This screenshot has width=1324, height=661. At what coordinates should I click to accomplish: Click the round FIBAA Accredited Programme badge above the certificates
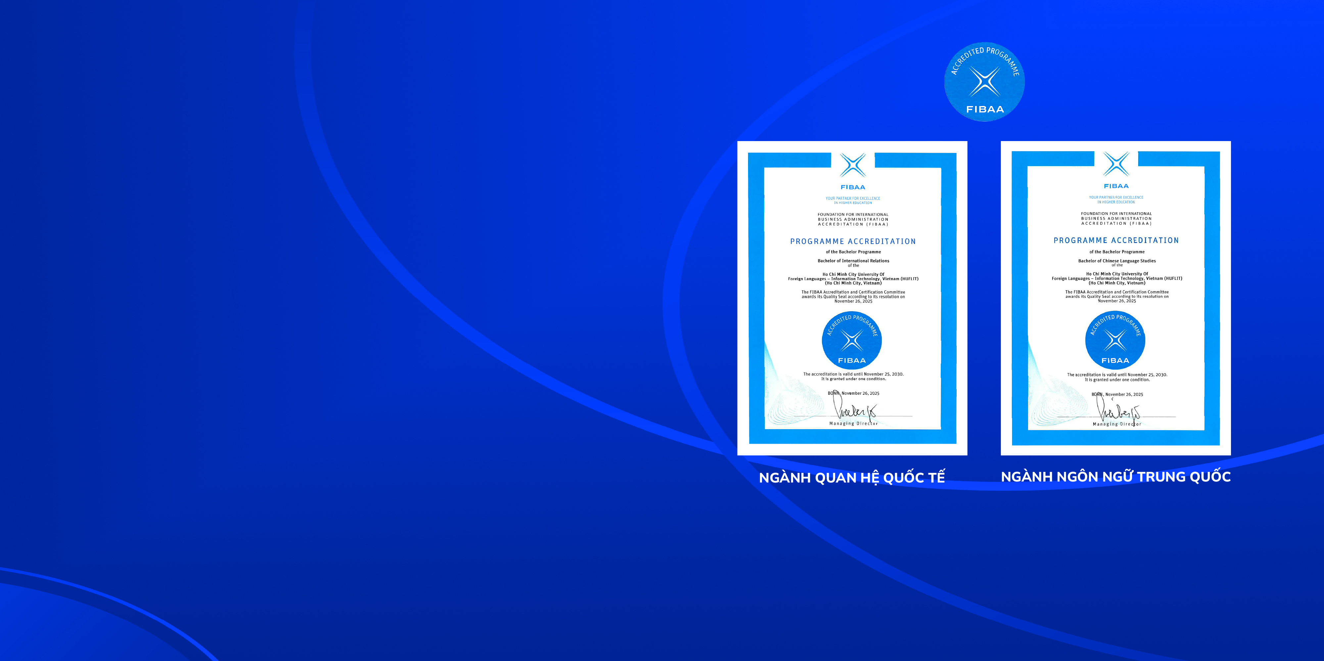984,82
